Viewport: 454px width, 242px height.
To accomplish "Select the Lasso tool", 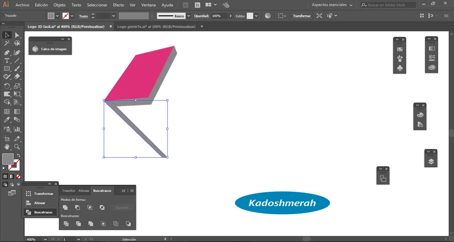I will [17, 43].
